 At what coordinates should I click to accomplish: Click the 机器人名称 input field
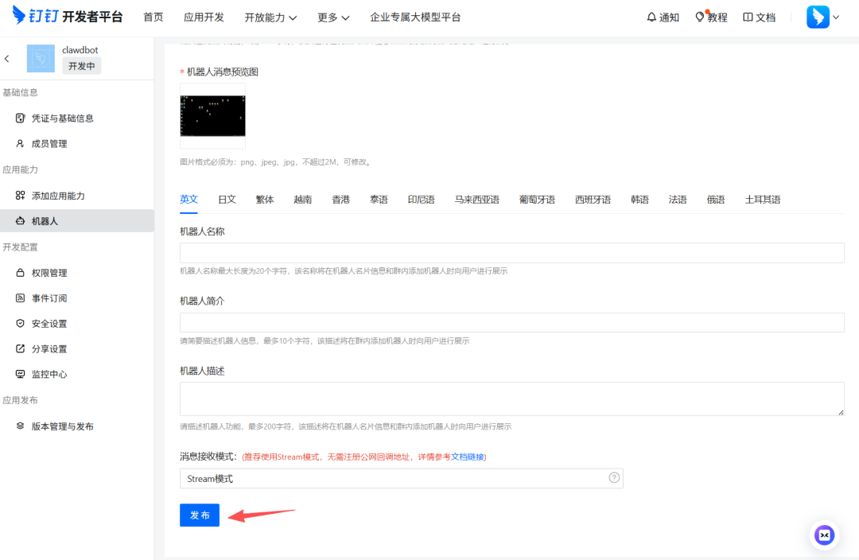(x=513, y=252)
